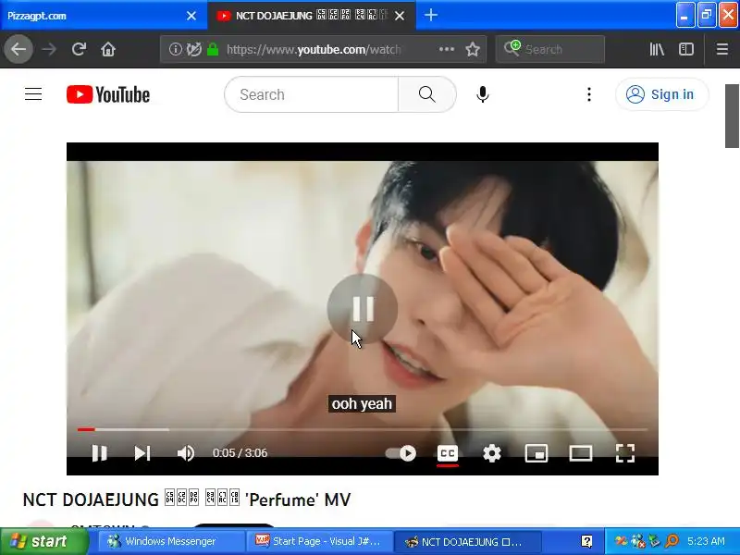The image size is (740, 555).
Task: Skip to the next video
Action: pyautogui.click(x=142, y=453)
